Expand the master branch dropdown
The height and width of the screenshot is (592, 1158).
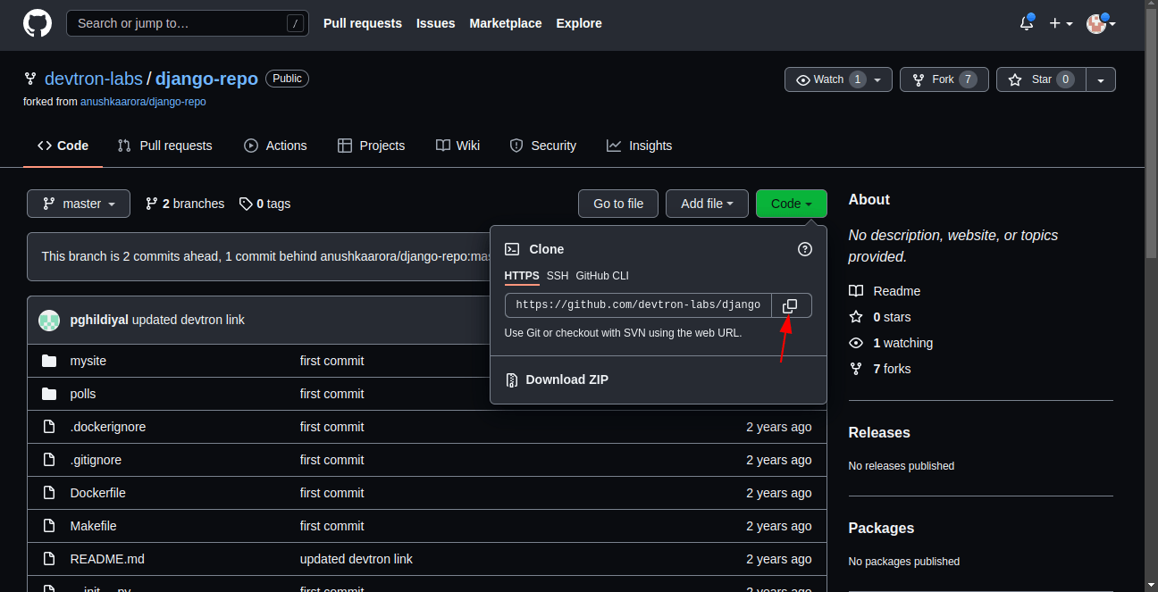79,204
